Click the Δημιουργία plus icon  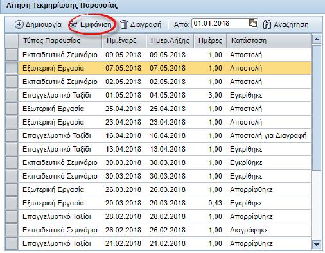[19, 24]
